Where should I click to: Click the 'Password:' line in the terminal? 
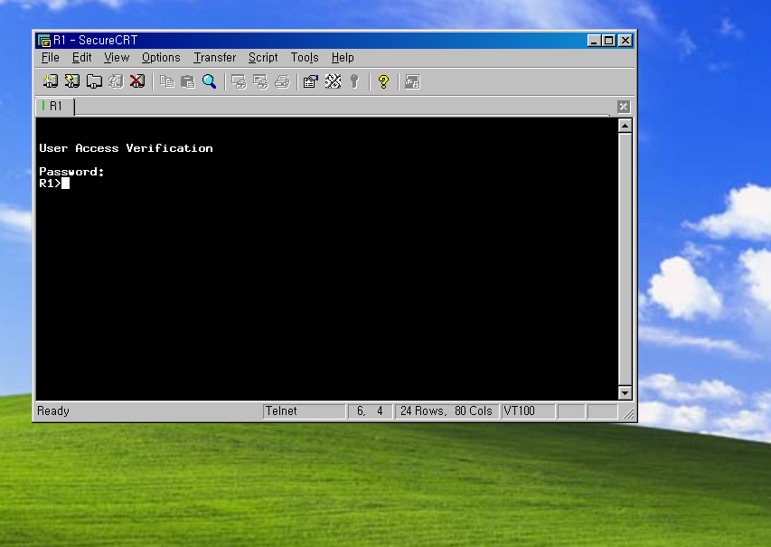pos(71,172)
